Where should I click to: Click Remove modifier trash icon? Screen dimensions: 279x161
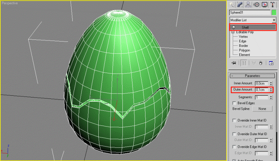click(261, 63)
